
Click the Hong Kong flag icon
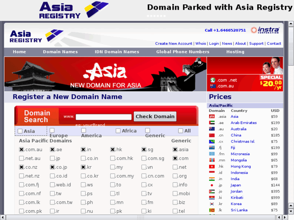[x=212, y=166]
